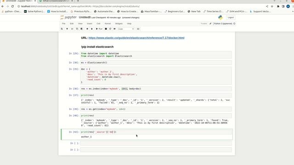Switch to the Untitled8 Jupyter Notebook tab
This screenshot has width=294, height=165.
click(x=19, y=1)
